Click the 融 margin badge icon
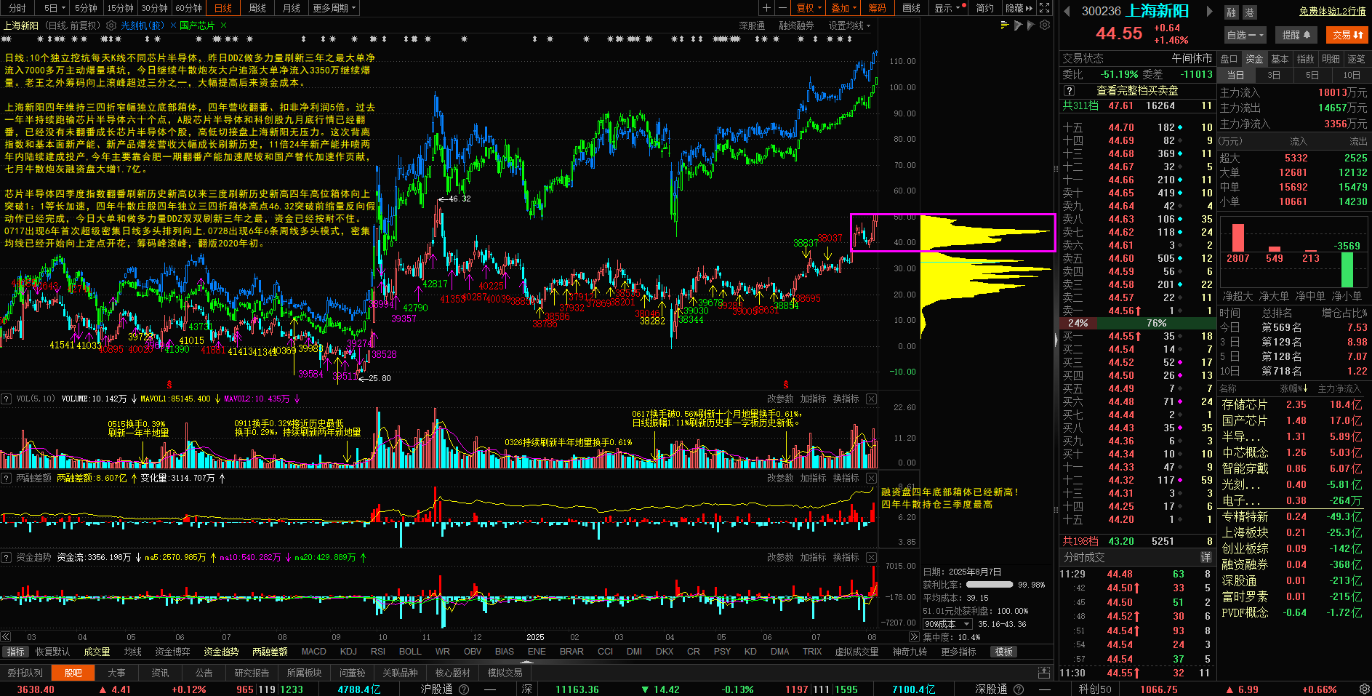 pos(1231,12)
